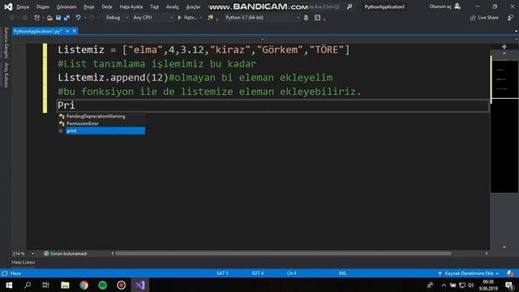Image resolution: width=519 pixels, height=292 pixels.
Task: Click the new project toolbar icon
Action: [x=36, y=18]
